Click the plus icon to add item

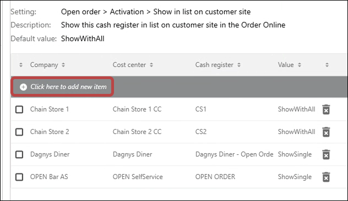(23, 87)
